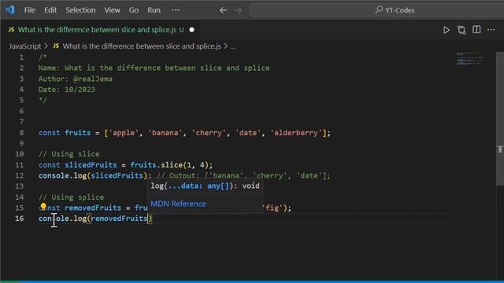This screenshot has width=504, height=283.
Task: Close the tab using unsaved dot indicator
Action: click(x=192, y=30)
